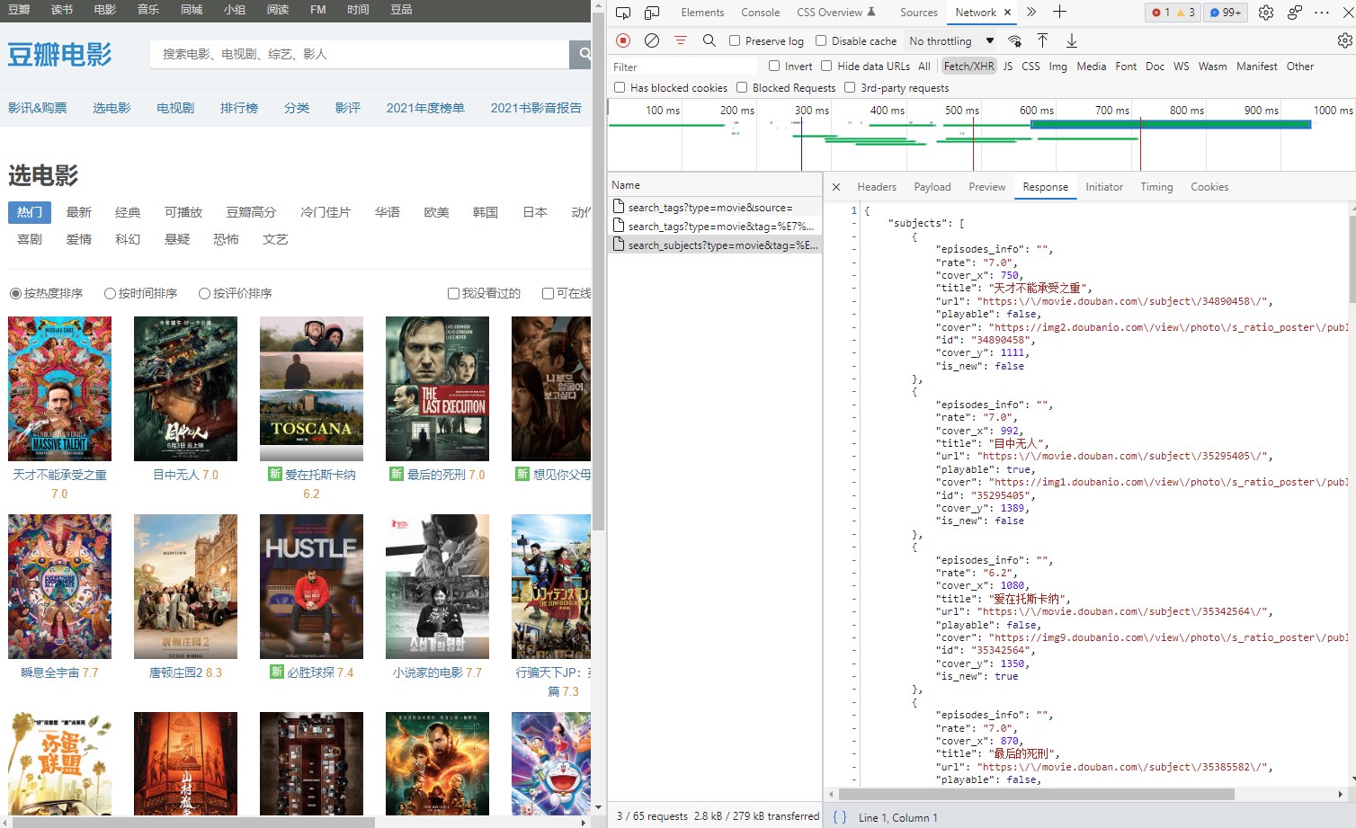Collapse the subjects JSON line toggle
The width and height of the screenshot is (1356, 828).
coord(854,223)
